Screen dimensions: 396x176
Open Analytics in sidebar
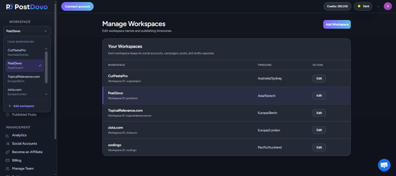click(x=19, y=135)
